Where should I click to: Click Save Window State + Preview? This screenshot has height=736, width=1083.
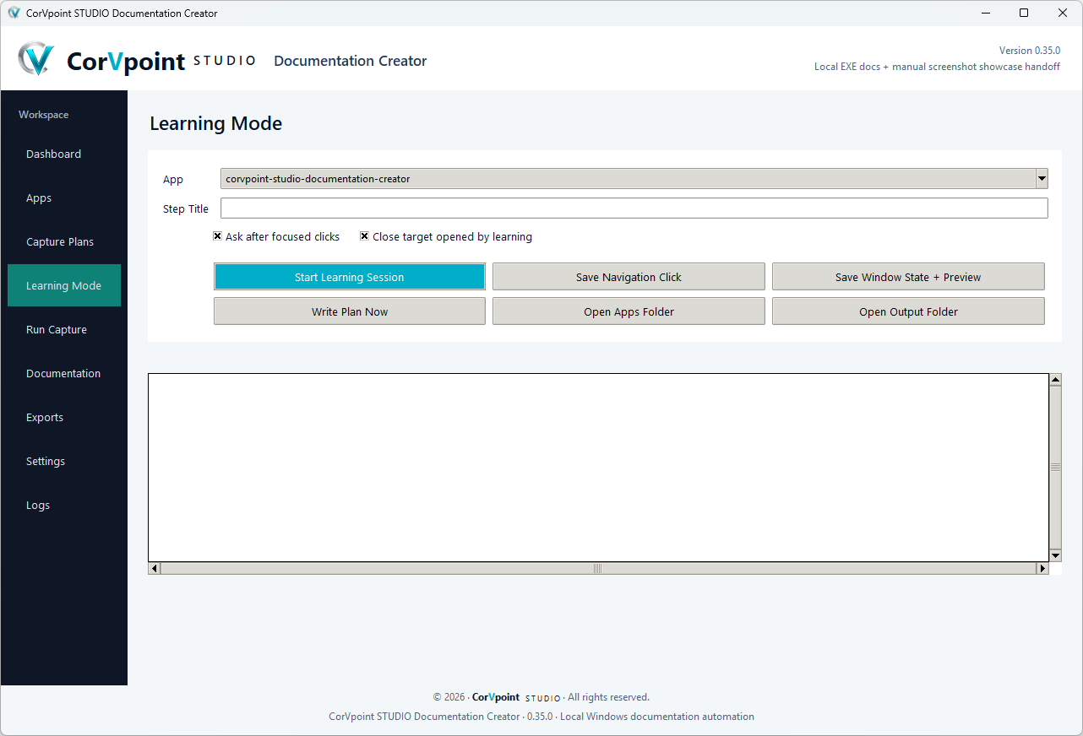click(x=908, y=277)
